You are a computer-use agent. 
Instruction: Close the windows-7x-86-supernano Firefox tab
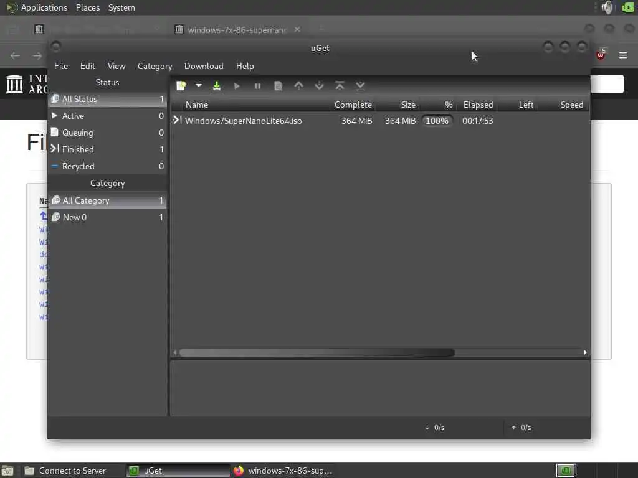pos(297,29)
